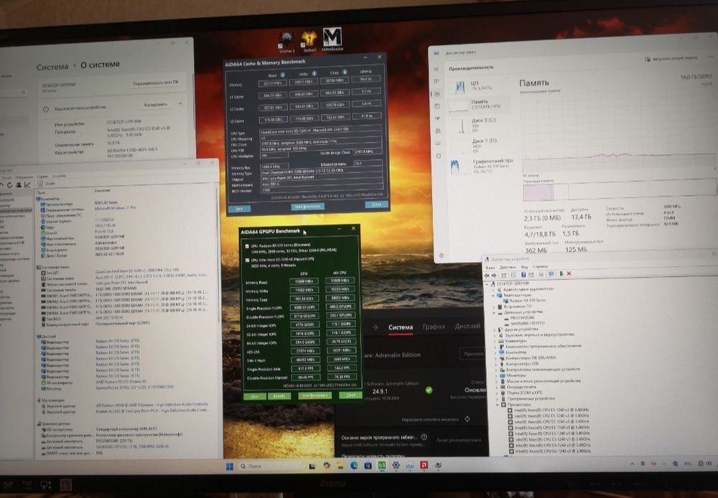Click Device Manager scan hardware monitor icon
The image size is (718, 498).
point(551,273)
